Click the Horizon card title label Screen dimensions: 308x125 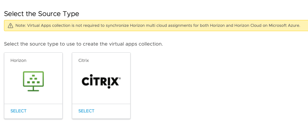[x=18, y=60]
